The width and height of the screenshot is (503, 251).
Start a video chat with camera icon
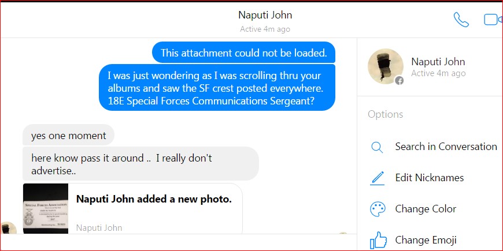[491, 20]
